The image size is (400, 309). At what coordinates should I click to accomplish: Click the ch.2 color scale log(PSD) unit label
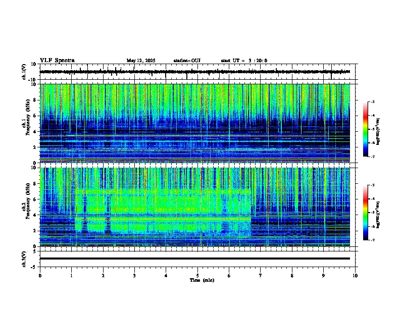pos(378,215)
